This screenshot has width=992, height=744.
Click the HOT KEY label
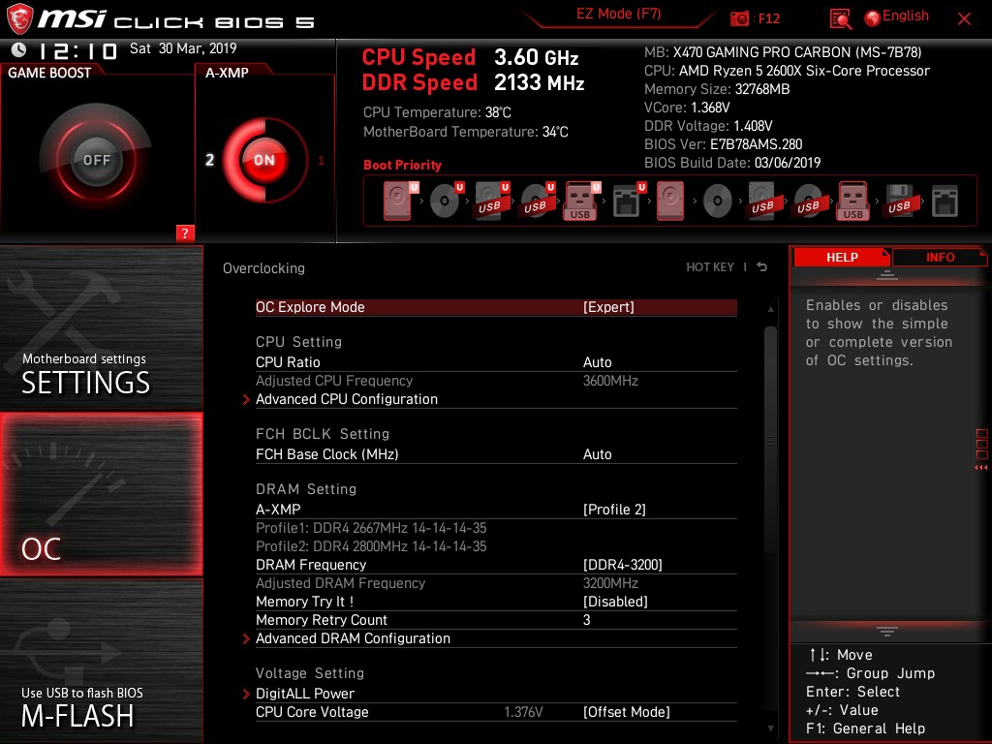pyautogui.click(x=710, y=267)
